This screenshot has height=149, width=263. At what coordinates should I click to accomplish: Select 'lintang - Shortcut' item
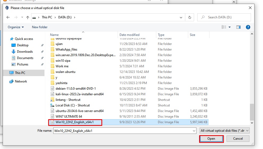[x=68, y=100]
